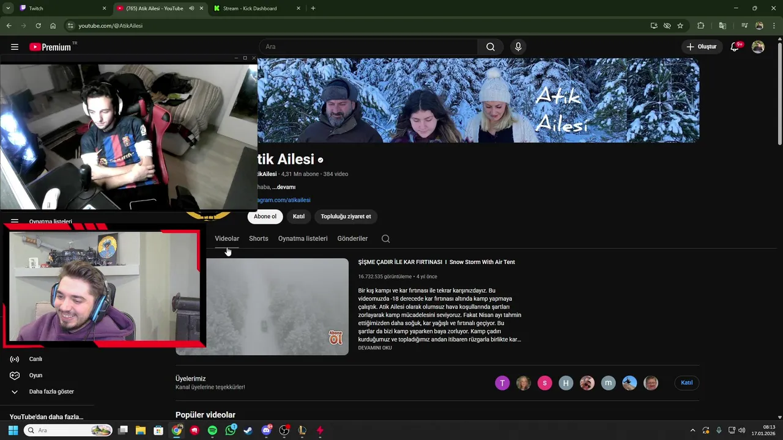The width and height of the screenshot is (783, 440).
Task: Open Chrome media controls icon
Action: [x=744, y=26]
